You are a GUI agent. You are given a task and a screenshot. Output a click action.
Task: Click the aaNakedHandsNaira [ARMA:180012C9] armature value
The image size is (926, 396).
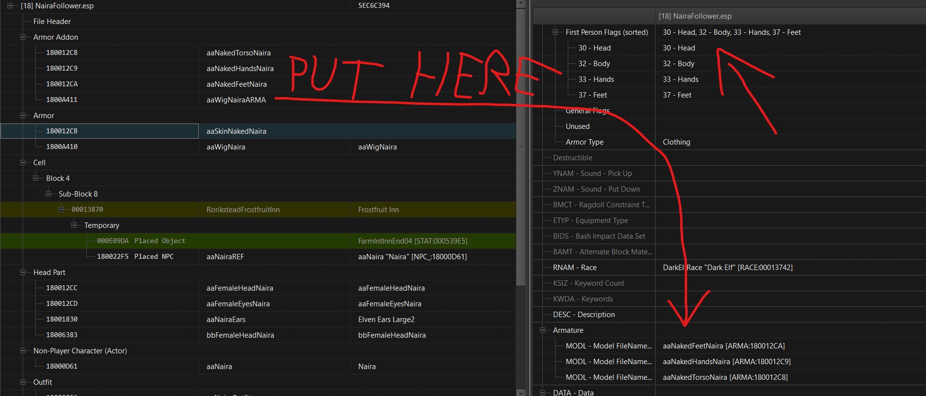coord(727,362)
